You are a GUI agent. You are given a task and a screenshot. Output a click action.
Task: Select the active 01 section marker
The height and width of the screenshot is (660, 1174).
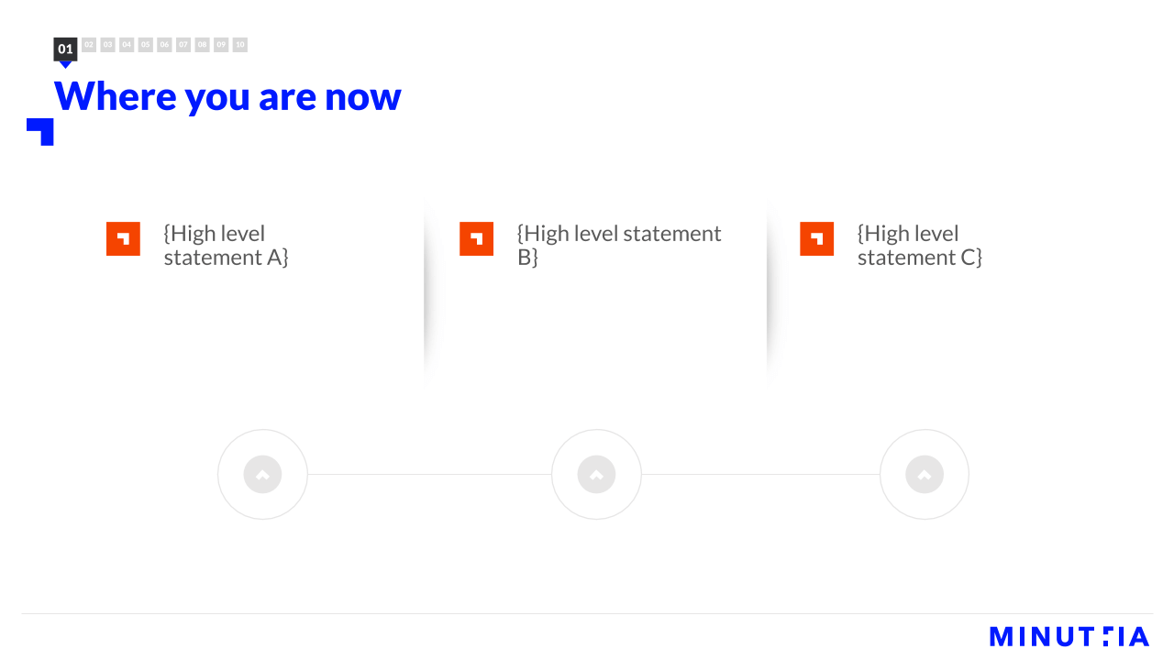pyautogui.click(x=65, y=49)
